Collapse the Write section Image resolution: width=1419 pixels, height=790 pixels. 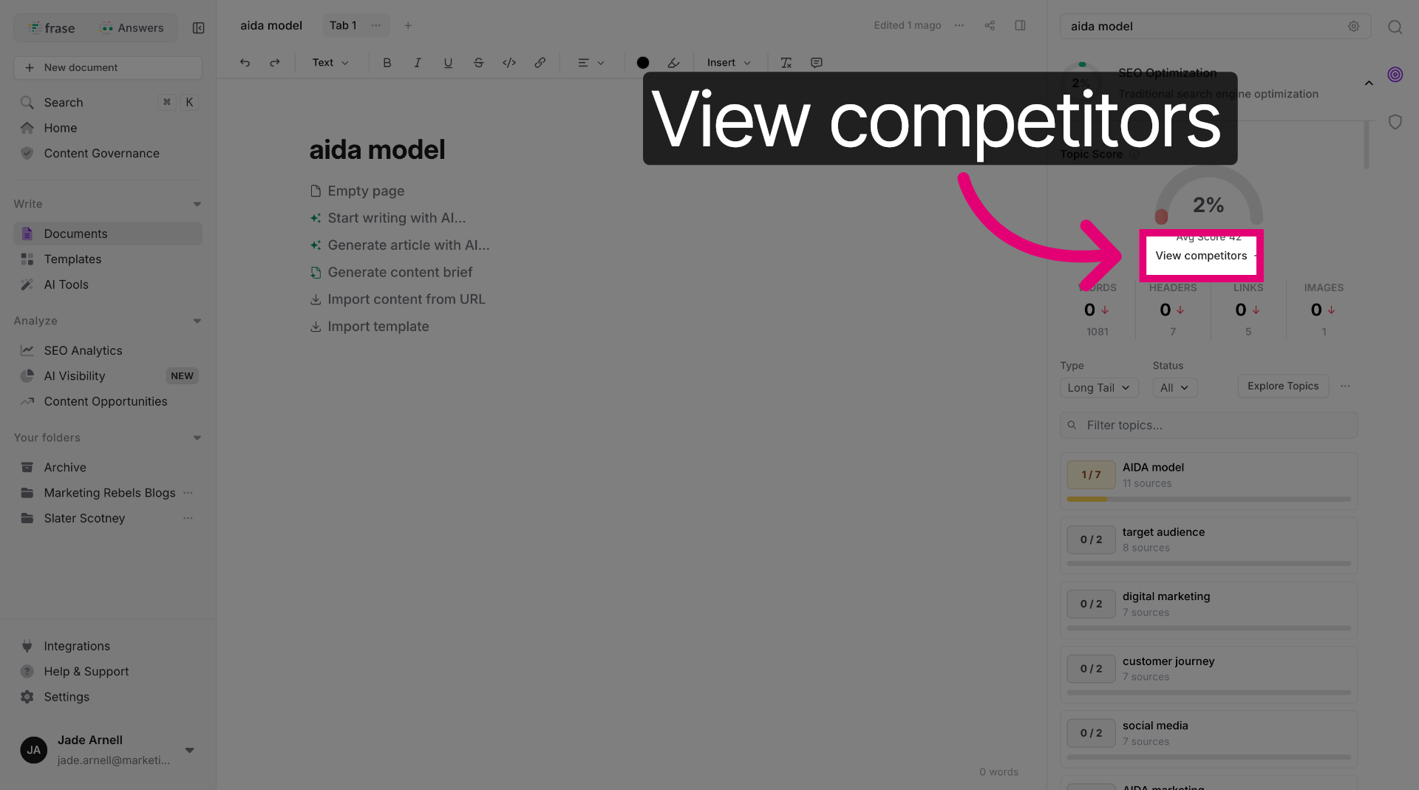coord(197,205)
